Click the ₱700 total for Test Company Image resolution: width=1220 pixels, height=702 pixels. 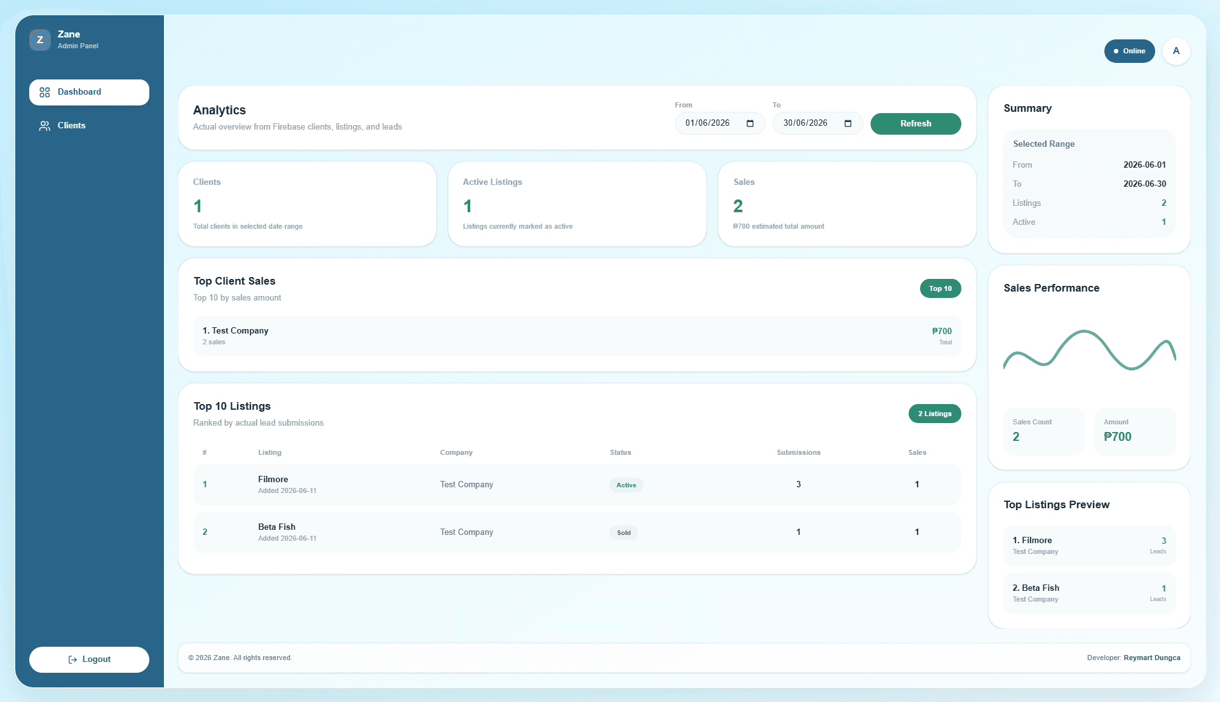(942, 331)
